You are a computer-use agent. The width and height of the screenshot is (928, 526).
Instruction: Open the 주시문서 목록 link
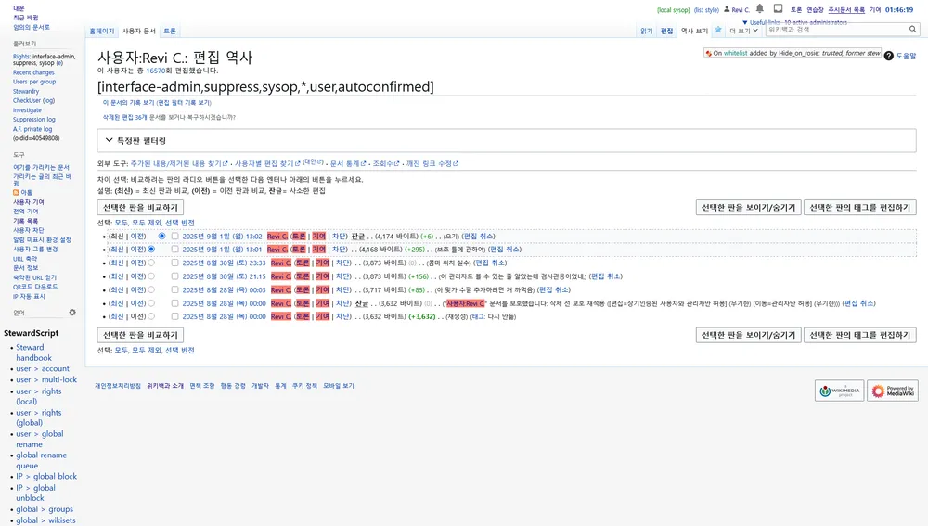[x=846, y=9]
